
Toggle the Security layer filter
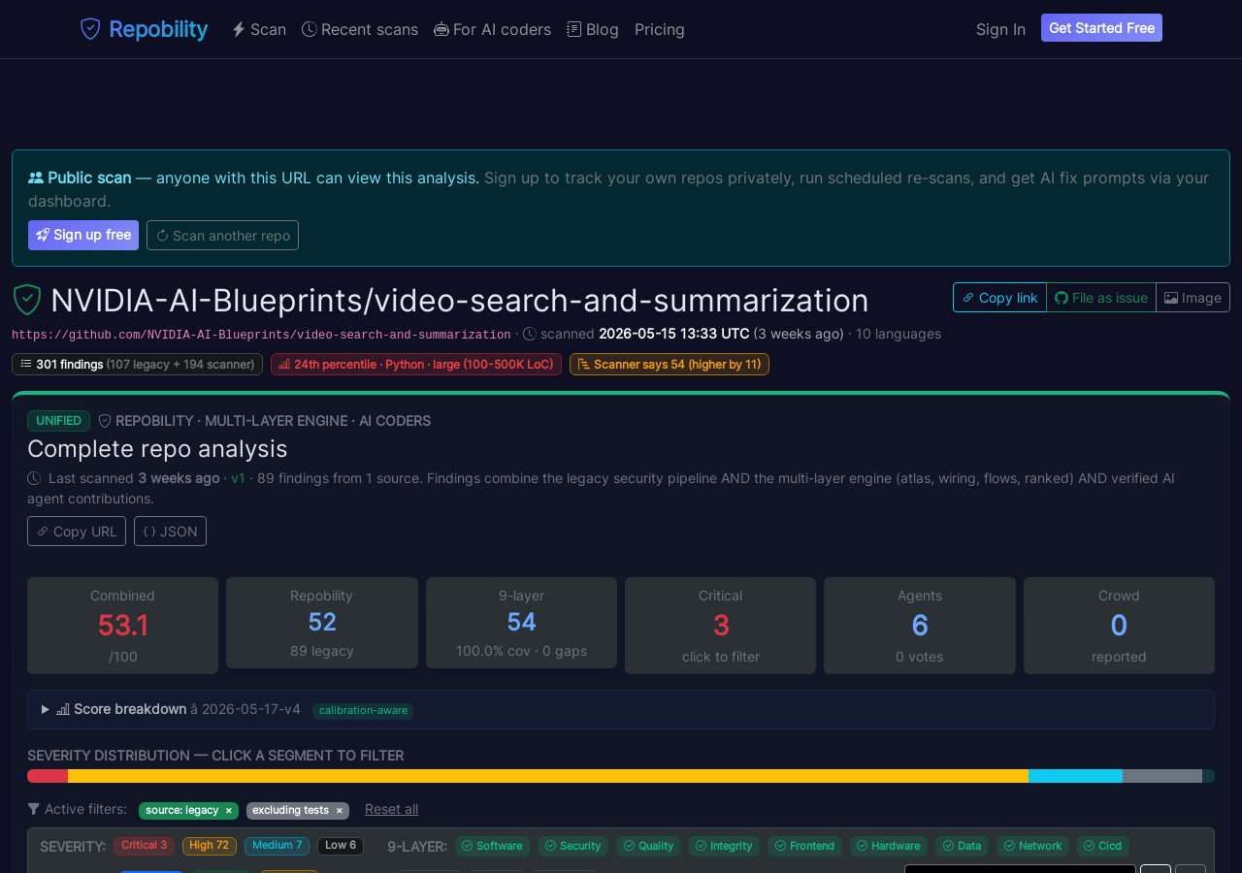(572, 847)
